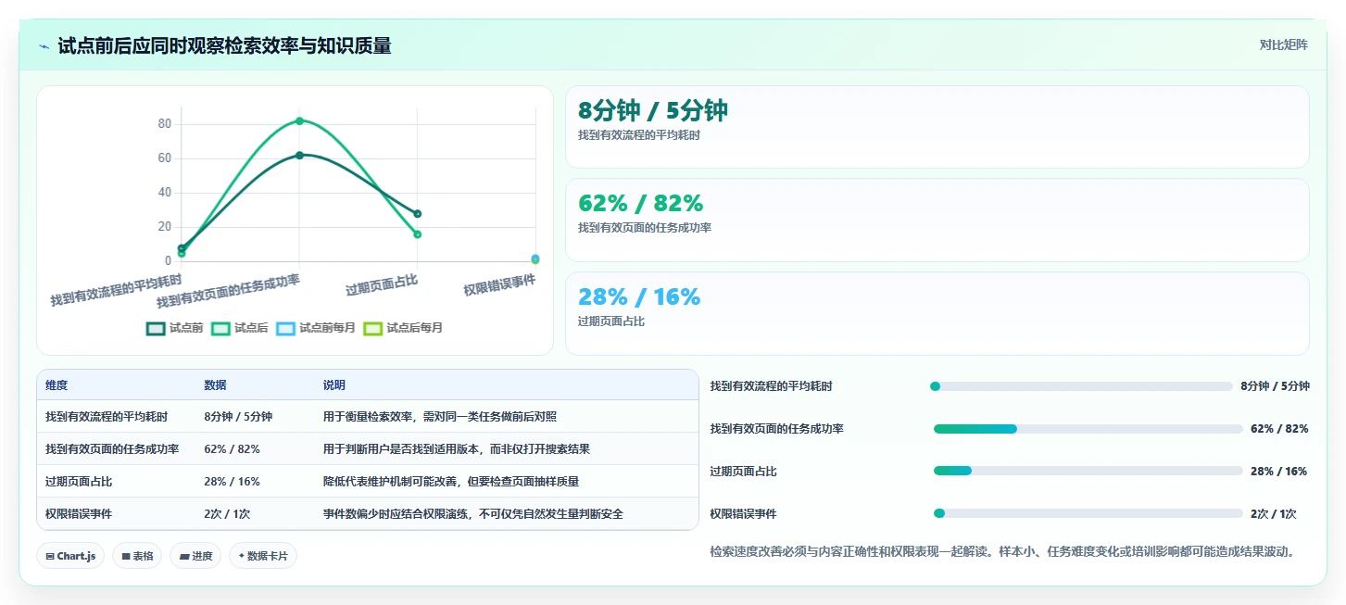Click the 试点前 data point at 62
Screen dimensions: 1346x605
pos(299,155)
